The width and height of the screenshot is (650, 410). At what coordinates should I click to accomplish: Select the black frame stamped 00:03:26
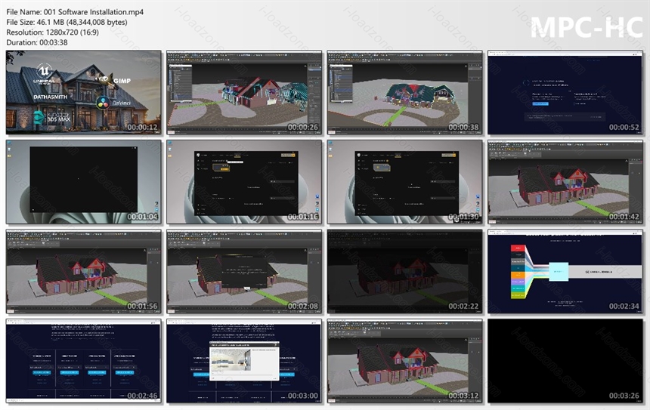[x=565, y=361]
